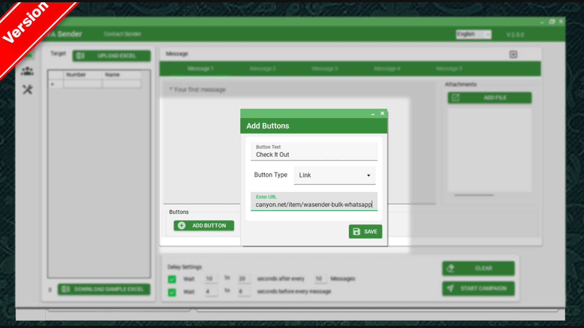Toggle the wait before every message checkbox

click(x=172, y=292)
